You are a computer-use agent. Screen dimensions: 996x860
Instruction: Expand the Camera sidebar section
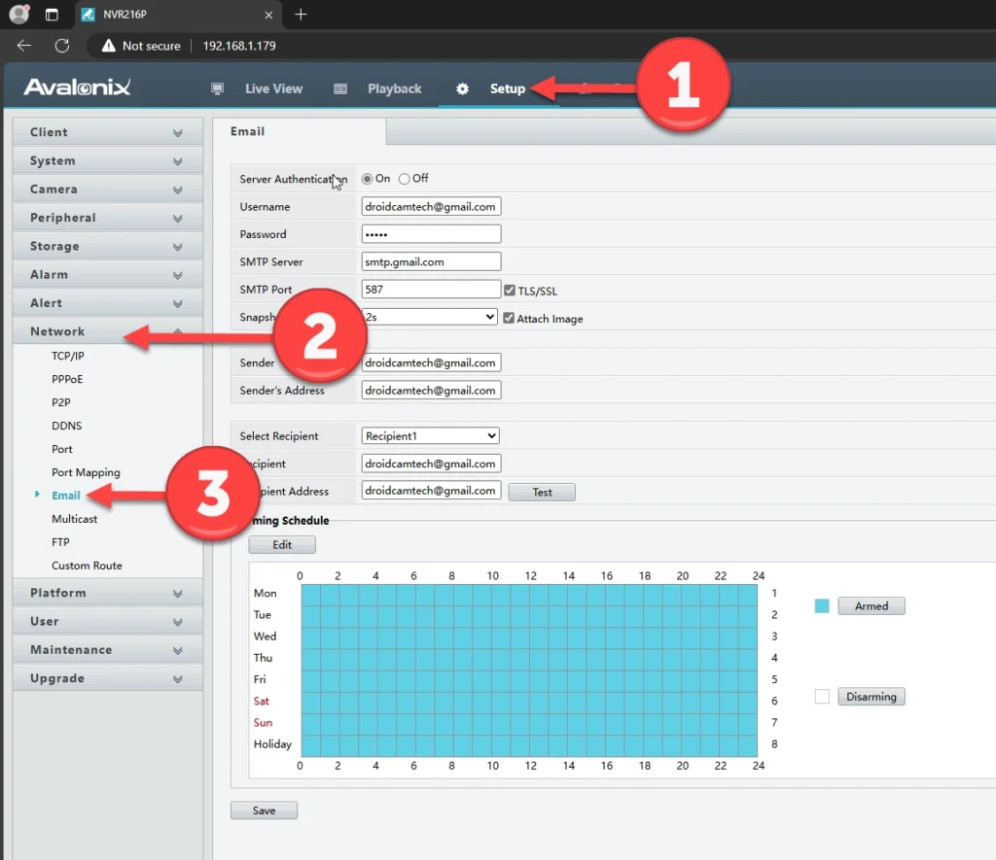[107, 189]
